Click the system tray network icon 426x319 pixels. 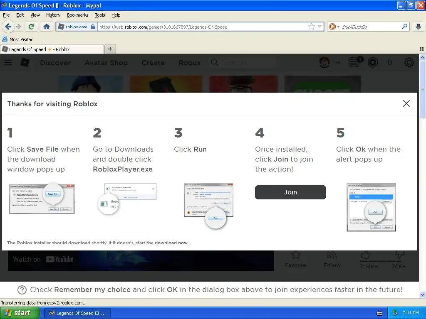pos(395,313)
